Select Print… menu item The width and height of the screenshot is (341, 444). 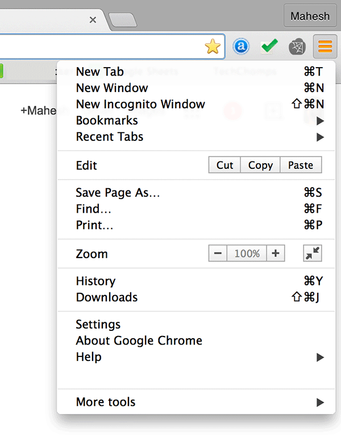coord(196,225)
